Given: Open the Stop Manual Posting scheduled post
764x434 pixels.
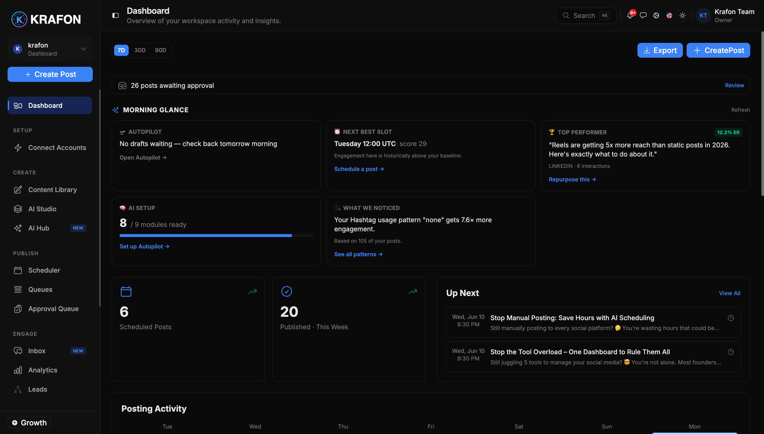Looking at the screenshot, I should [593, 322].
